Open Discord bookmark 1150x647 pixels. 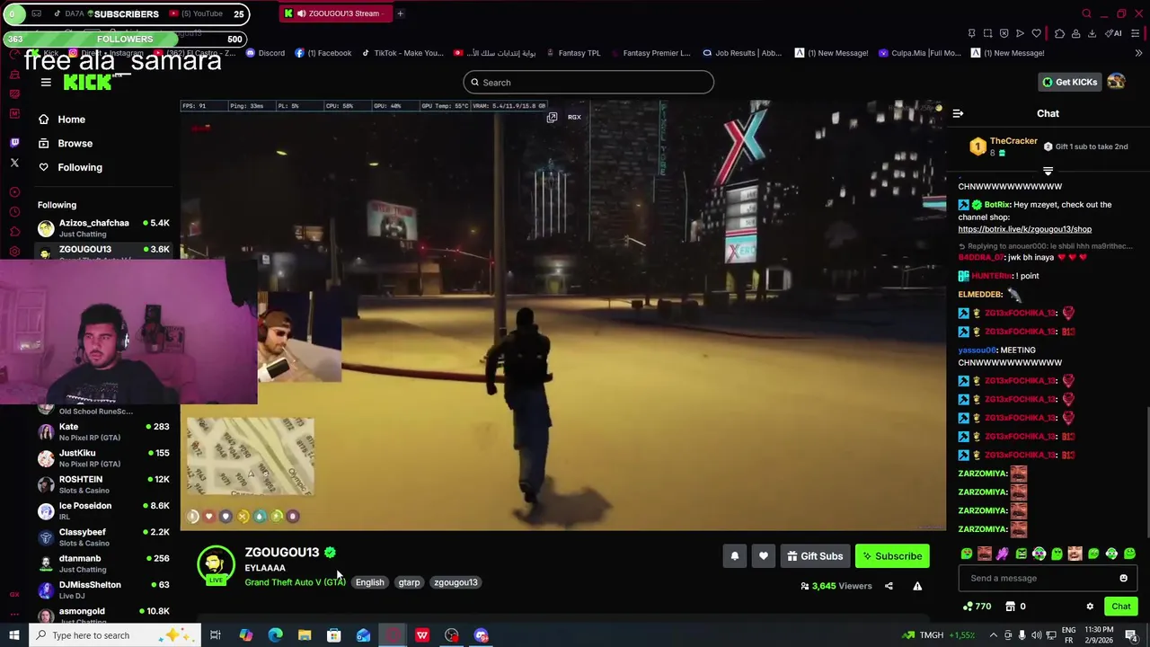click(265, 53)
